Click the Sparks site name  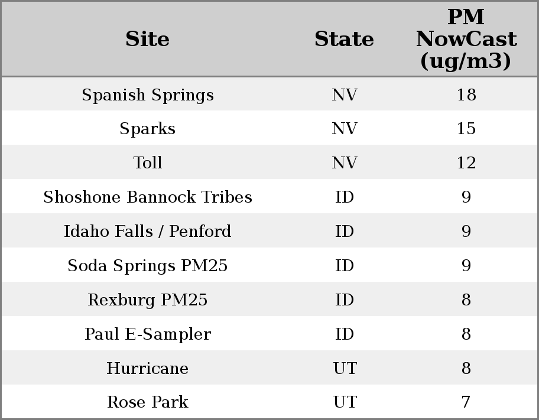point(147,129)
